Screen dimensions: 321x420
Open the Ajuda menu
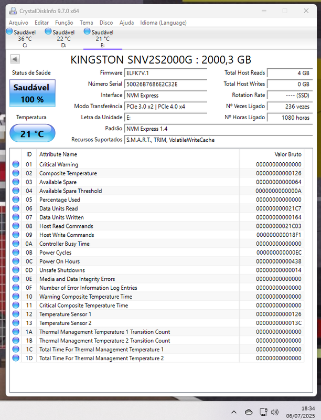pyautogui.click(x=127, y=23)
